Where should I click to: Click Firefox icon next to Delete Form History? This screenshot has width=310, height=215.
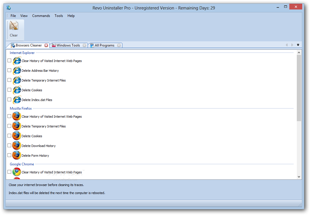tap(17, 155)
